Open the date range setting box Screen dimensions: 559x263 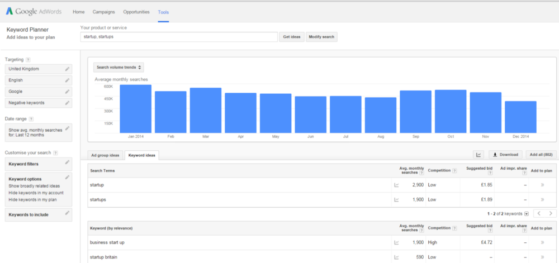click(x=39, y=132)
